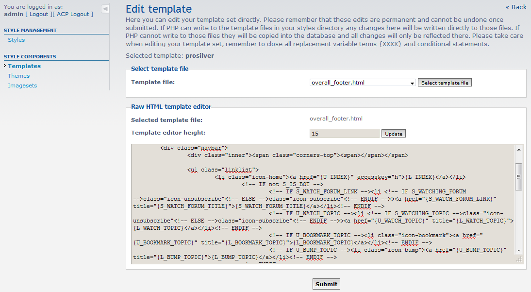
Task: Click the ACP Logout link
Action: (x=73, y=14)
